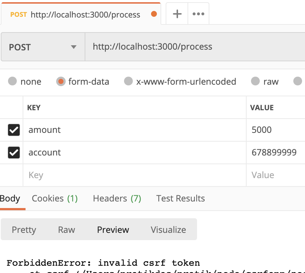Edit the account key cell
Image resolution: width=305 pixels, height=273 pixels.
pos(135,152)
